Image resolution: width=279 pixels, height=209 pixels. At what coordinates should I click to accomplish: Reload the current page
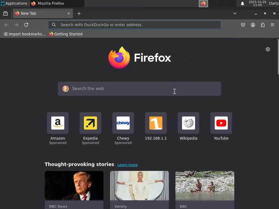tap(26, 25)
